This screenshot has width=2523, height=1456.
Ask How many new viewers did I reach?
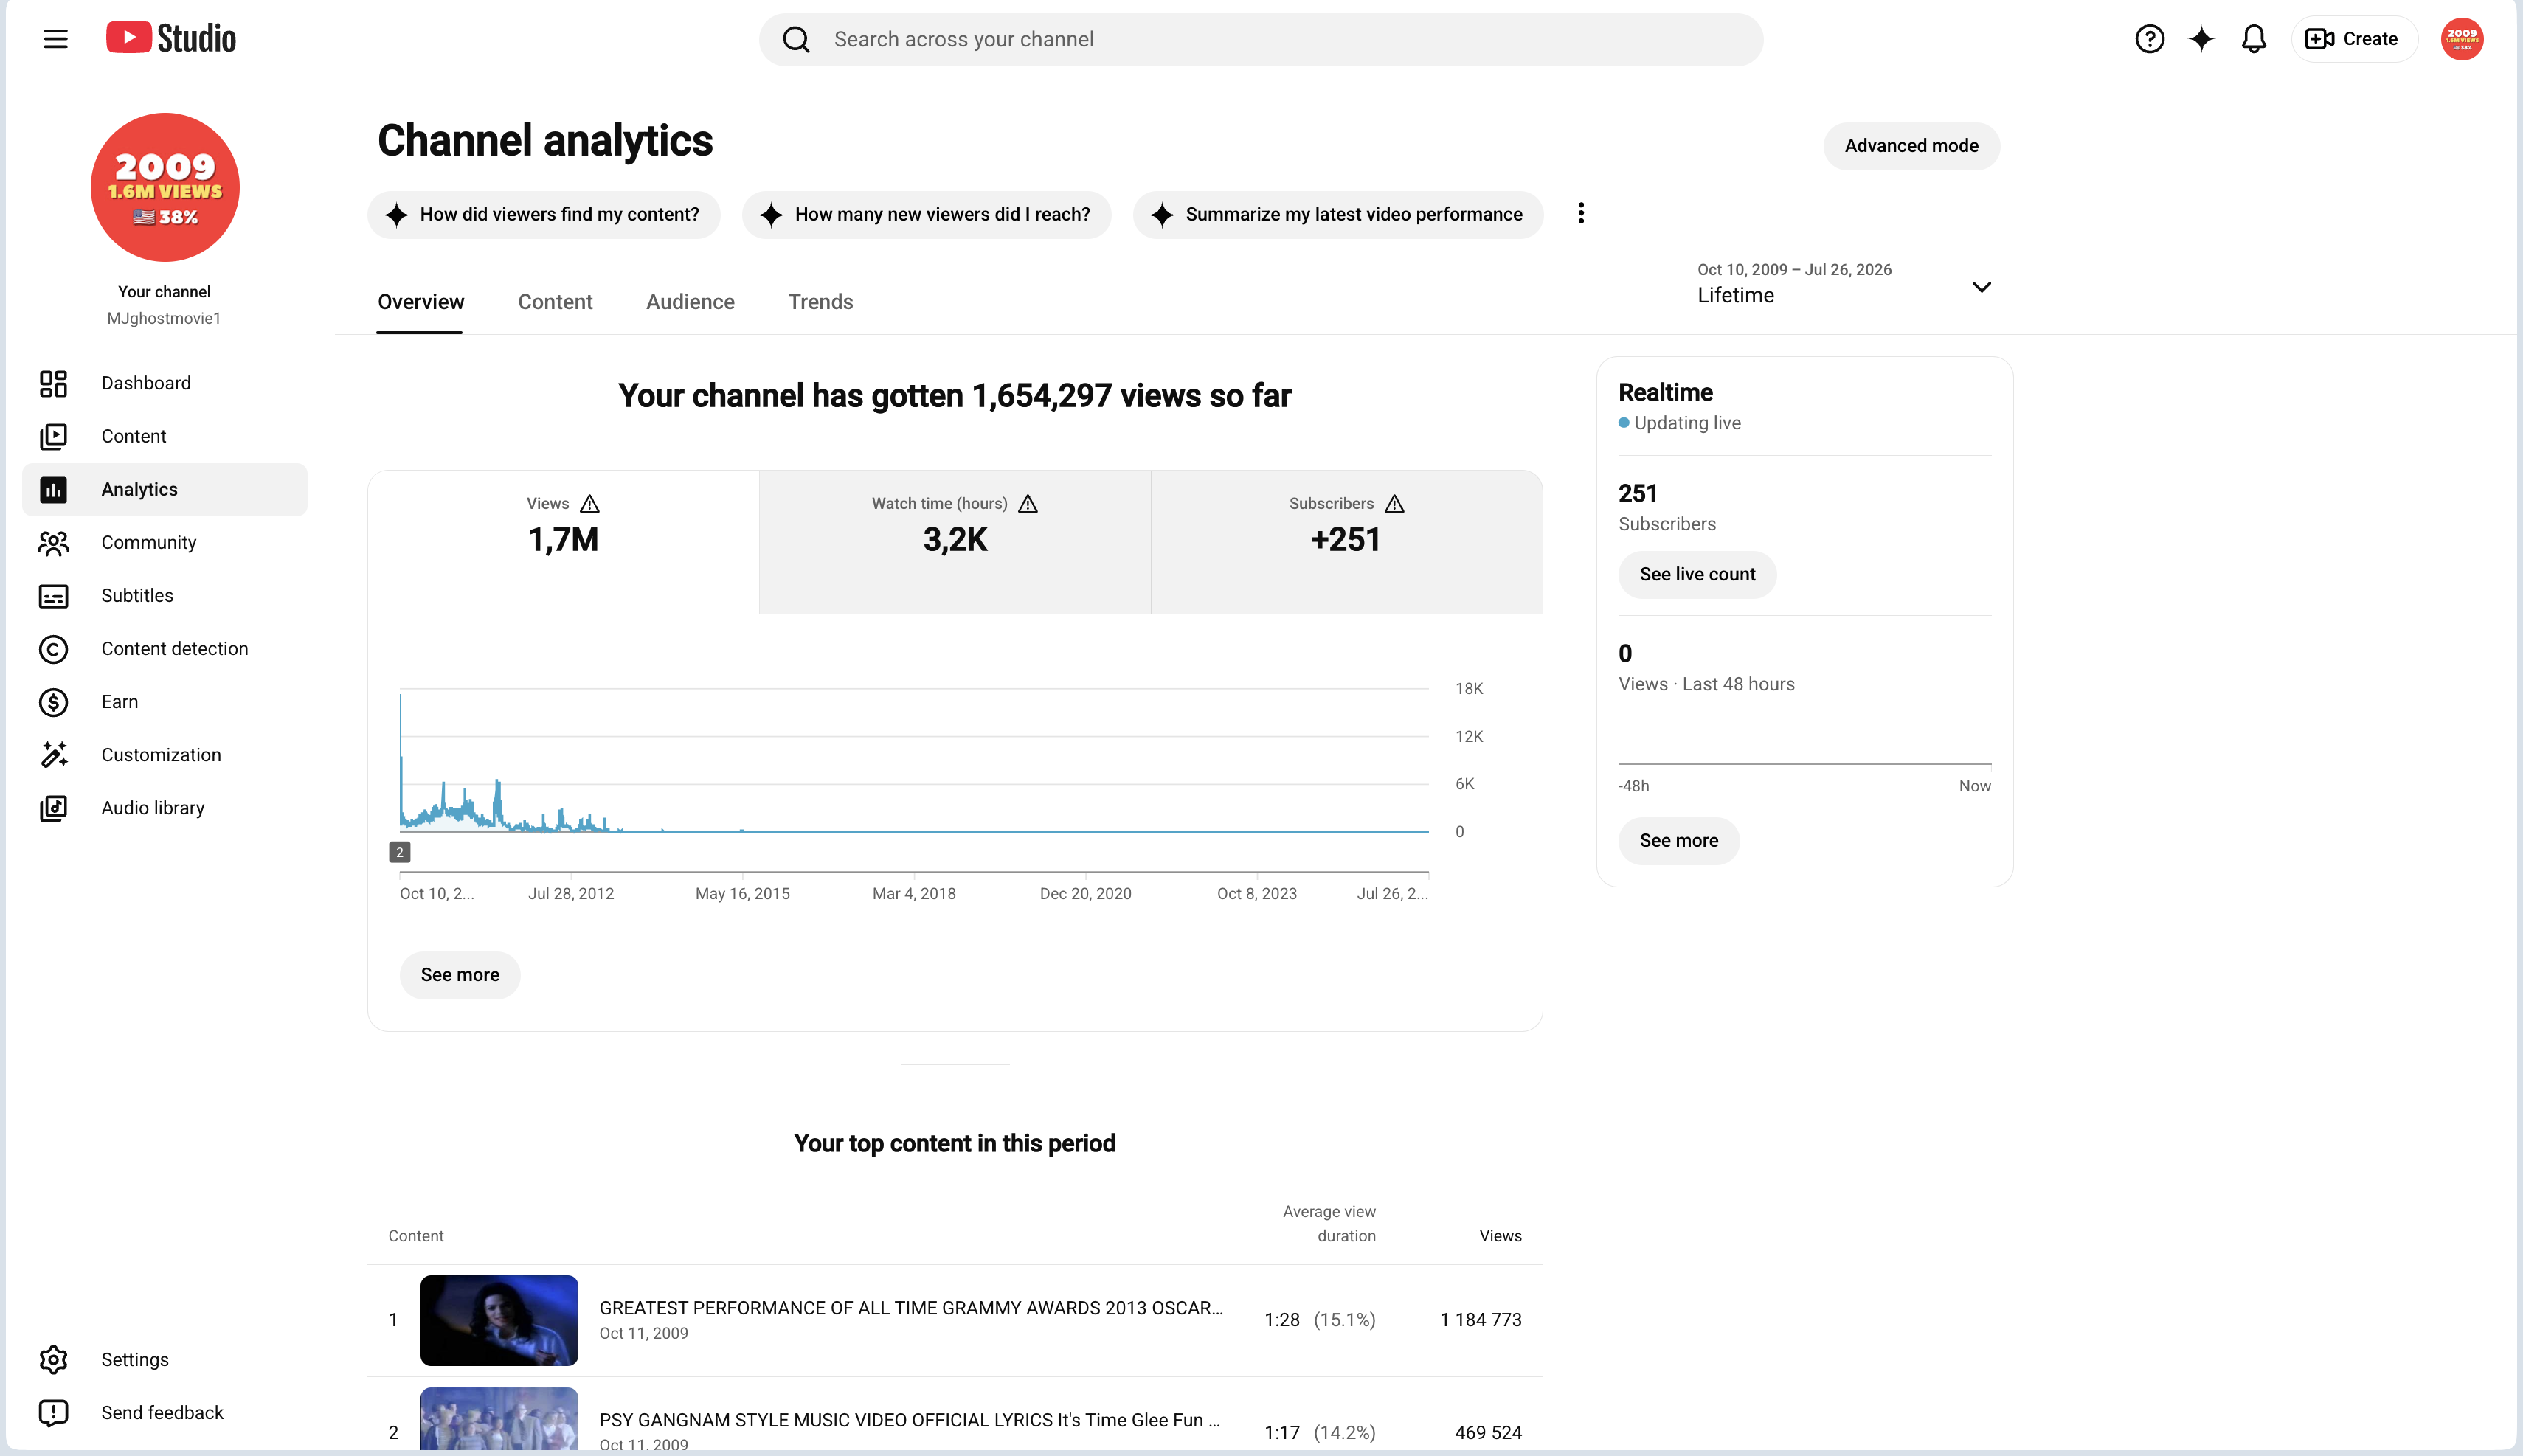(x=926, y=214)
